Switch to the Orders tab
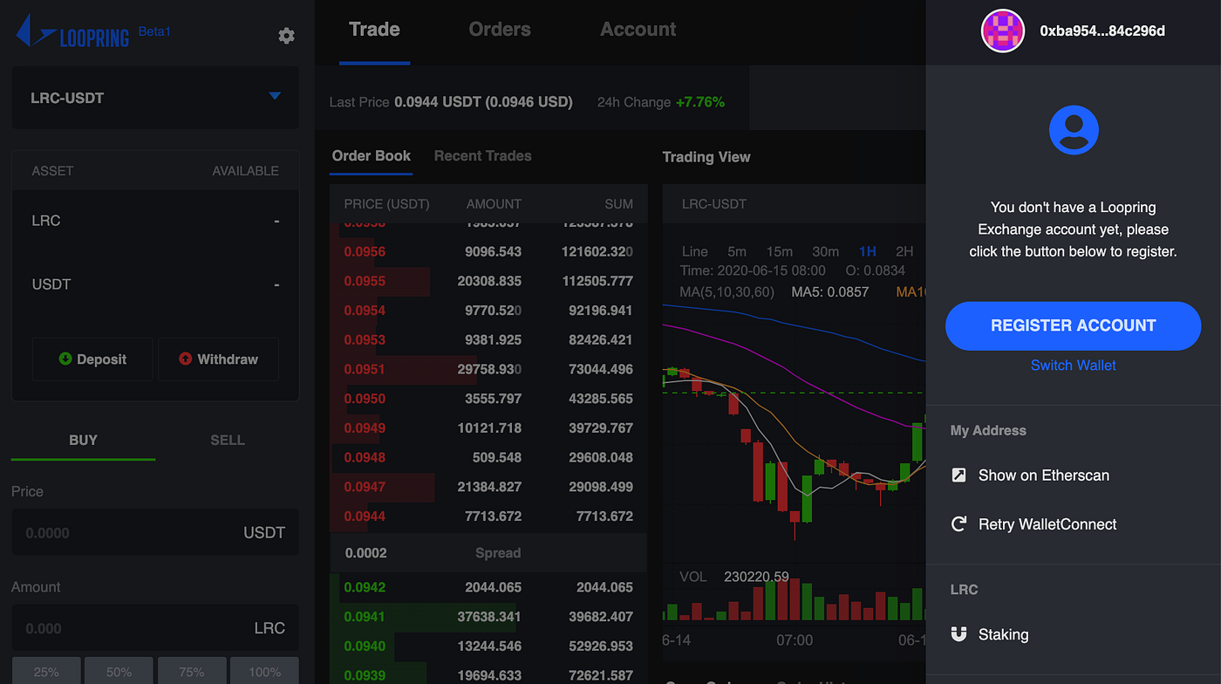The image size is (1221, 684). coord(499,29)
